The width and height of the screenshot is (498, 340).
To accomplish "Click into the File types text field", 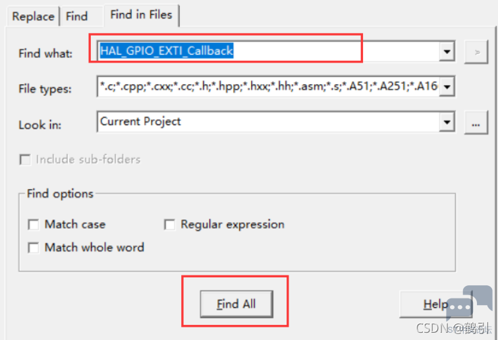I will click(x=268, y=86).
